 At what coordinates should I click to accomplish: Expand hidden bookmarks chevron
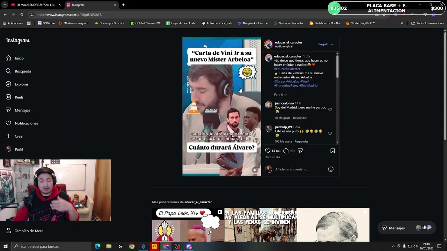point(402,23)
